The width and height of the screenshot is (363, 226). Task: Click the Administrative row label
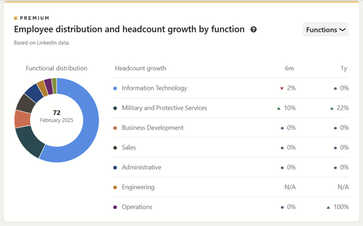[x=142, y=168]
